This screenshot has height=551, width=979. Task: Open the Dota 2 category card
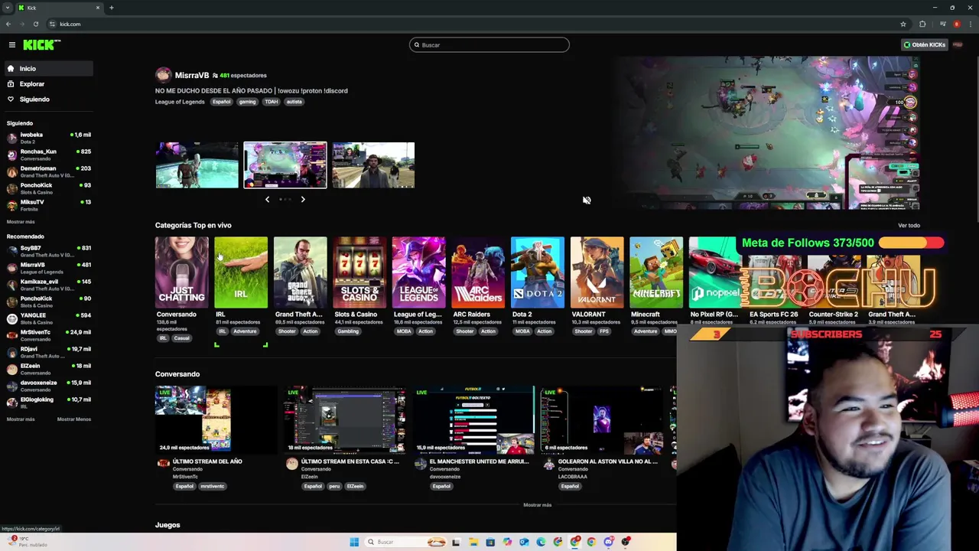(537, 272)
